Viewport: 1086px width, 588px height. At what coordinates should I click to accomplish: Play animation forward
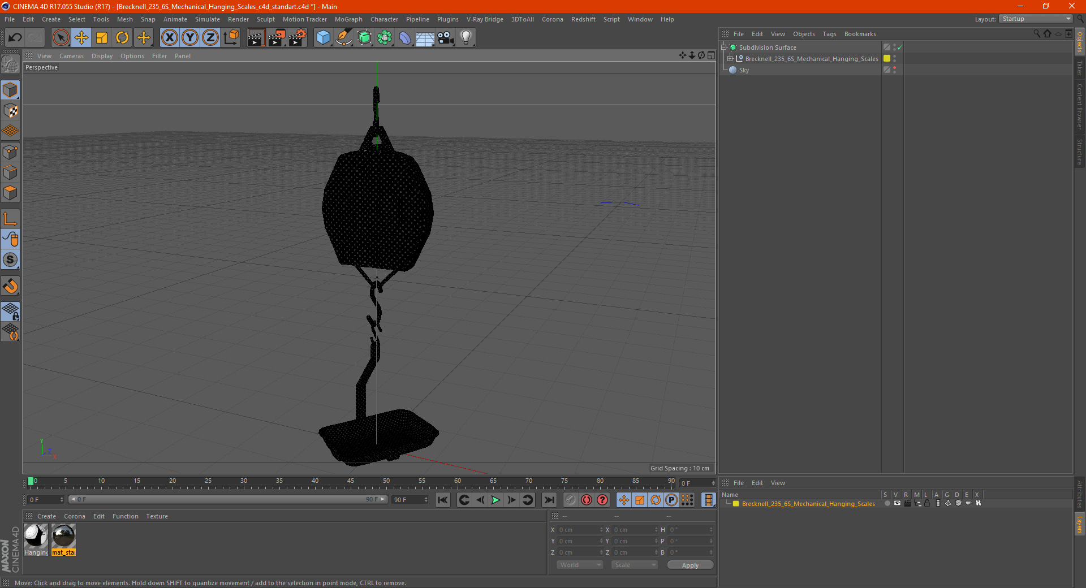(495, 500)
